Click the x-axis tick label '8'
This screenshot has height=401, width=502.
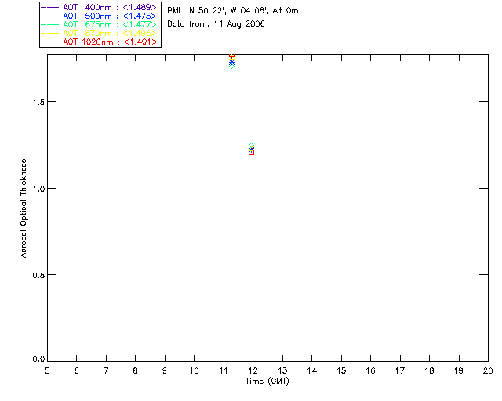pyautogui.click(x=136, y=370)
